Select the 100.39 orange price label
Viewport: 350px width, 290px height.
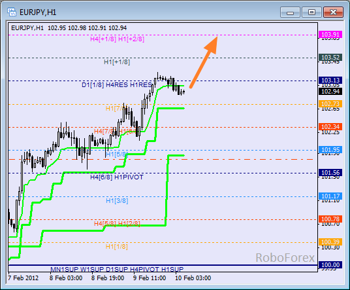pos(330,242)
